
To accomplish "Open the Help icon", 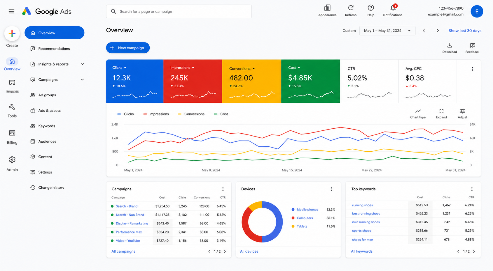I will (371, 11).
